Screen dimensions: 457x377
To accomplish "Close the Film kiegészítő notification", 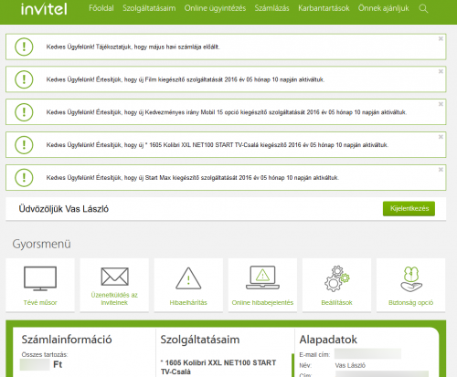I will pos(441,71).
